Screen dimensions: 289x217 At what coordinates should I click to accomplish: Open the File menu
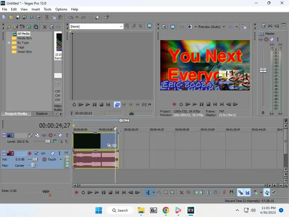tap(5, 9)
